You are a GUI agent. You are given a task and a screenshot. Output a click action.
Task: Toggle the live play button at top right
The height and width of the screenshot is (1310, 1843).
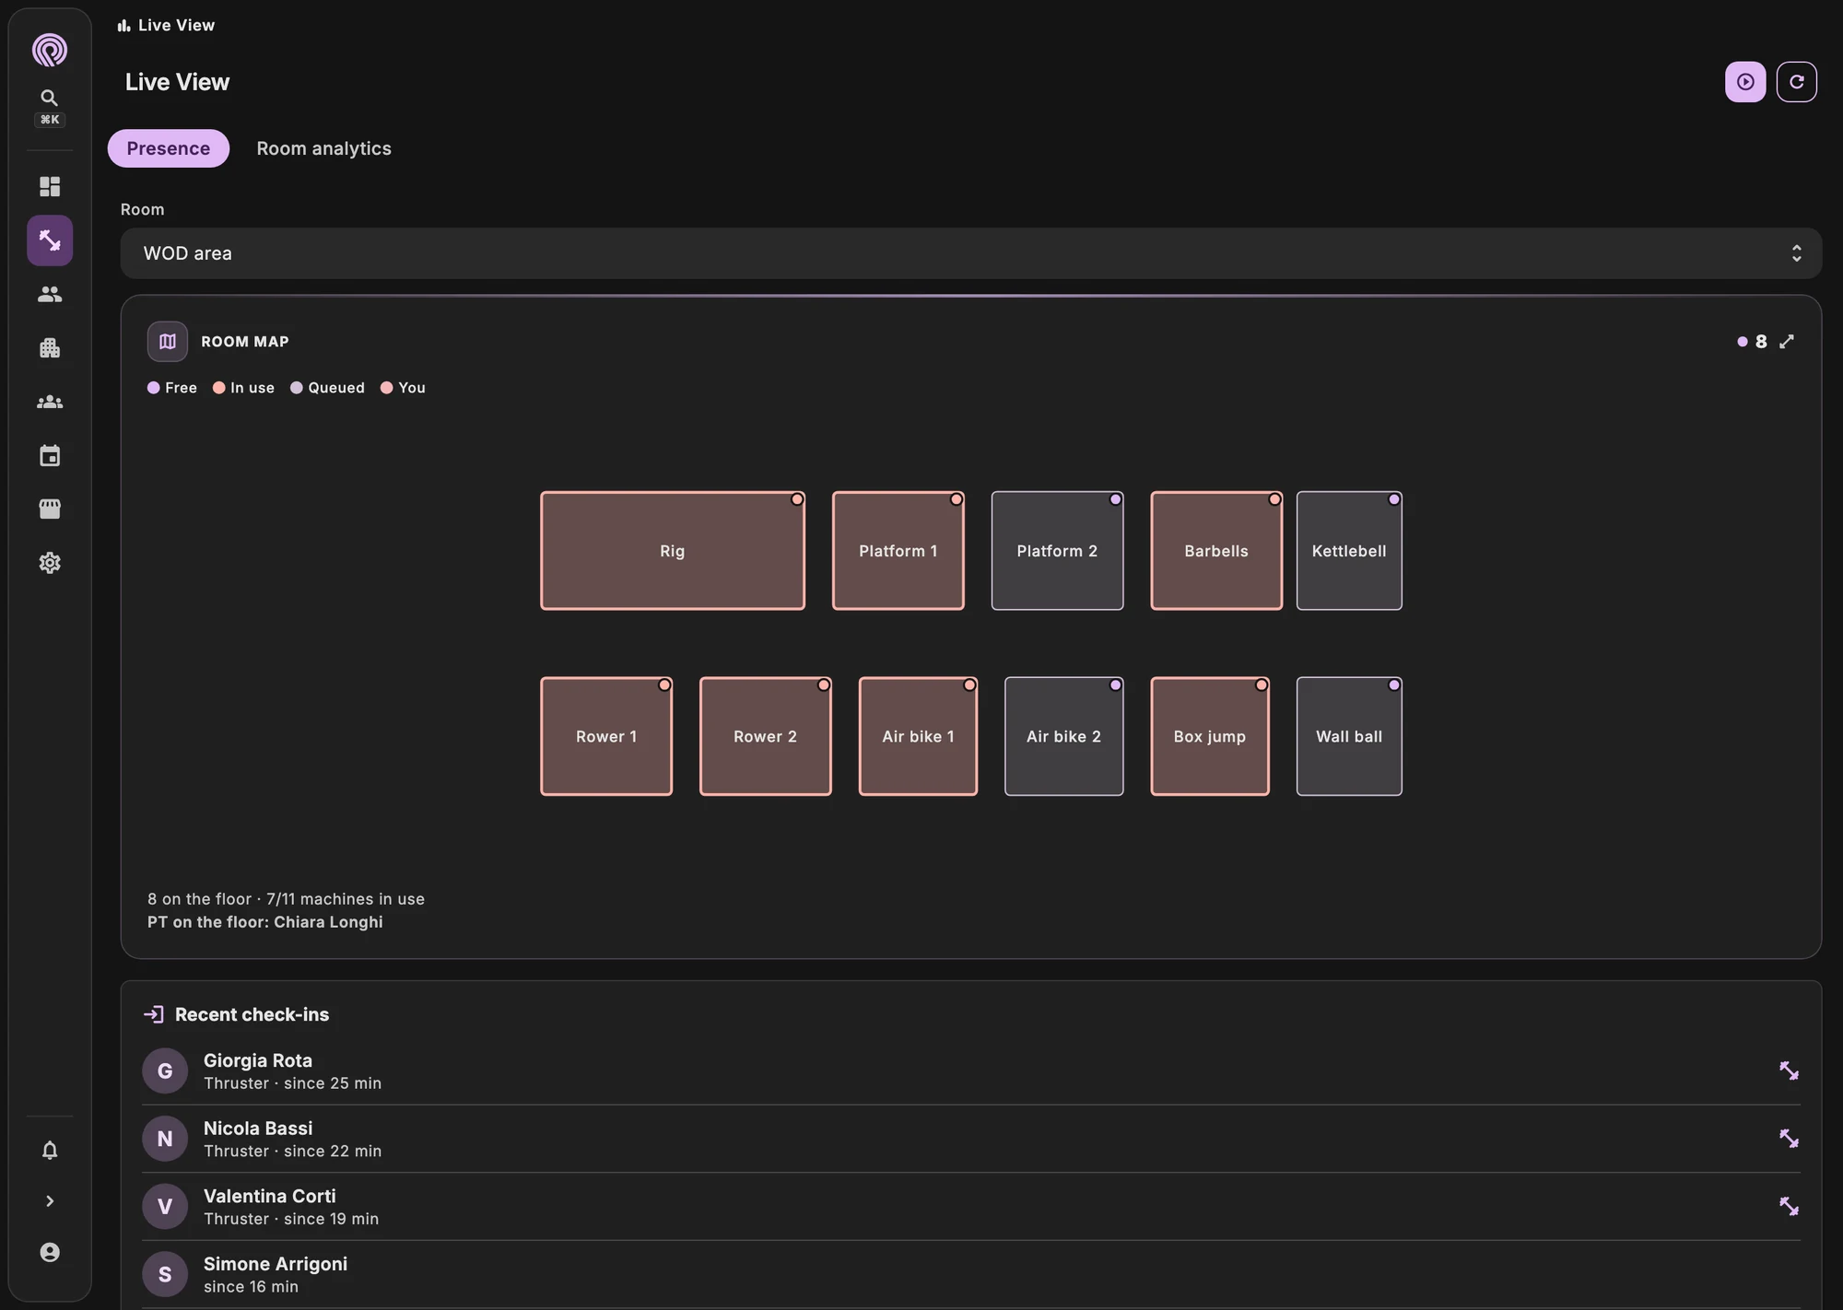point(1745,82)
